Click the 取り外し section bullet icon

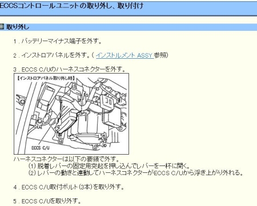click(2, 26)
